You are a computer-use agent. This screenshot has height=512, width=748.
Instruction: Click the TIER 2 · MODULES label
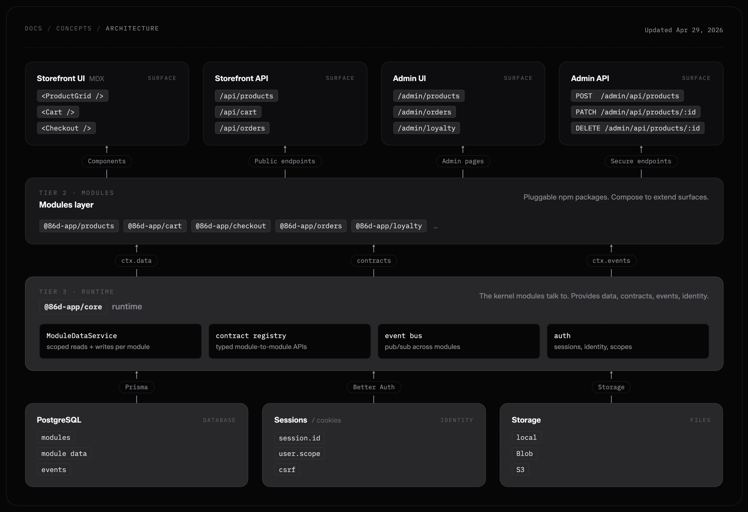[77, 193]
